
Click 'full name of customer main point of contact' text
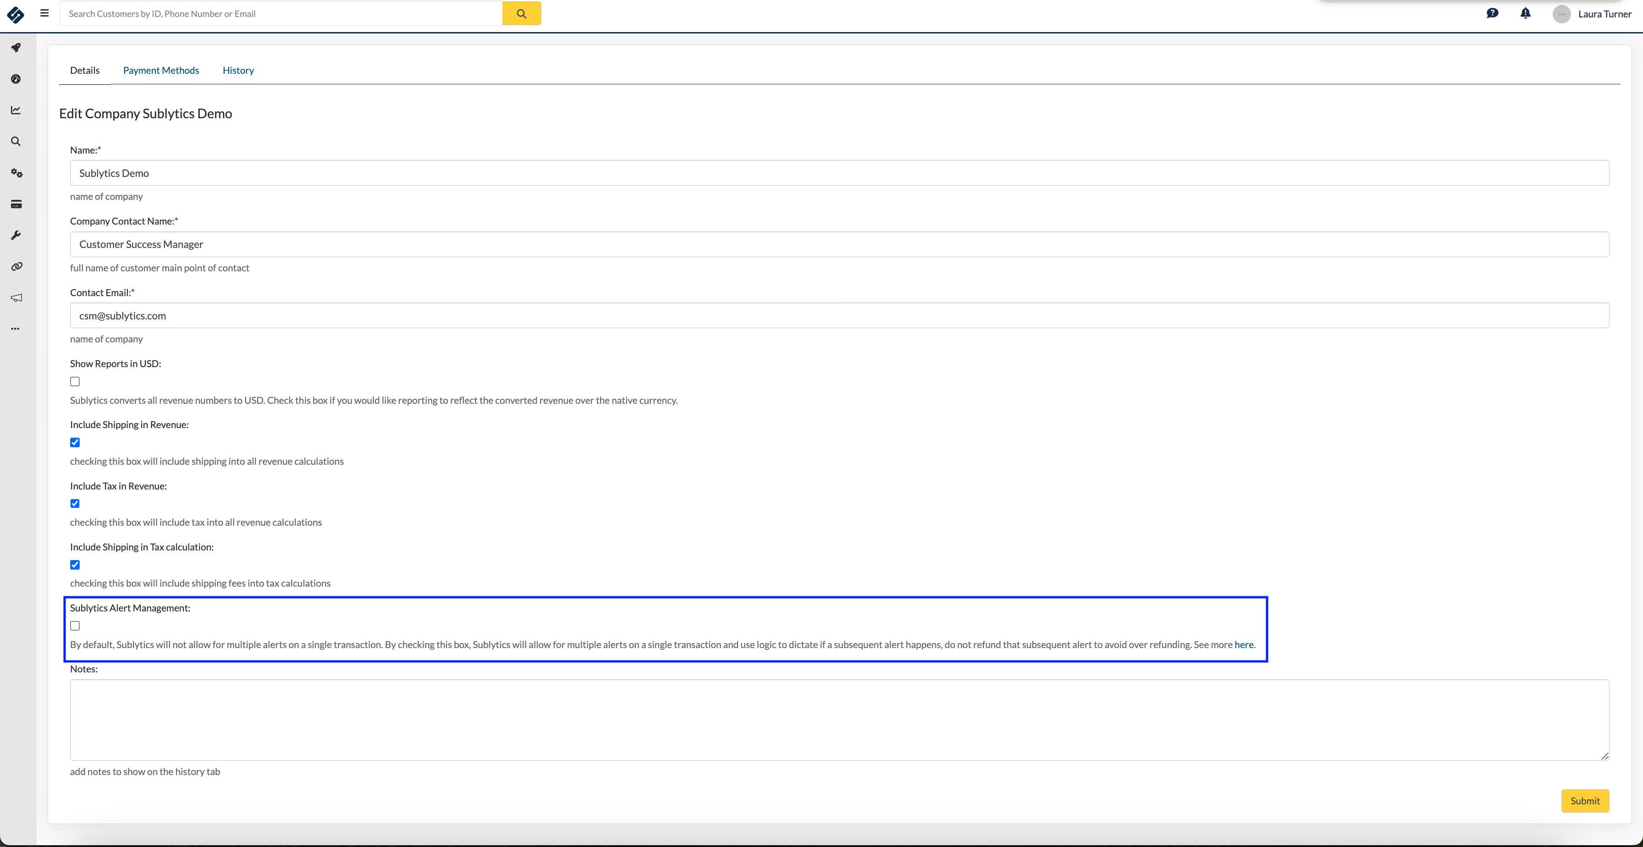pos(160,268)
